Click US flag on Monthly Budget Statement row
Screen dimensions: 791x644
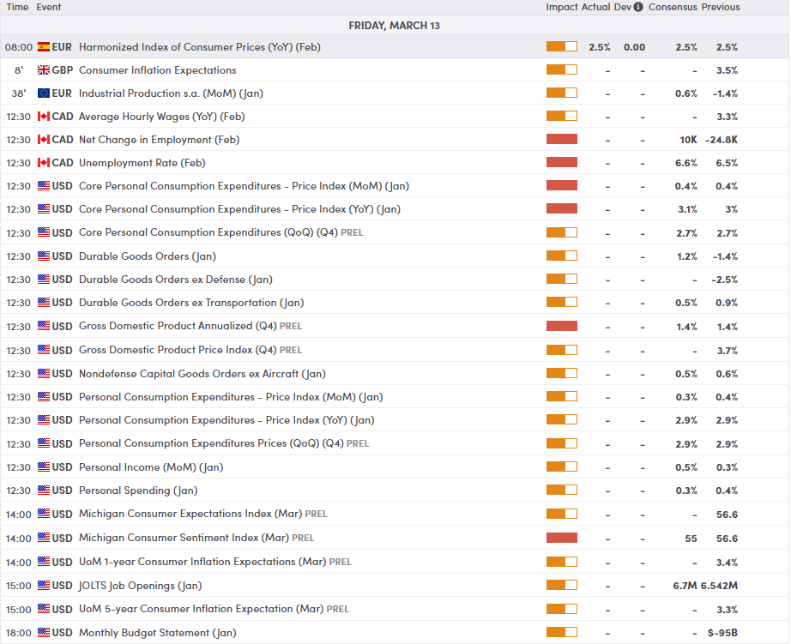[x=44, y=632]
